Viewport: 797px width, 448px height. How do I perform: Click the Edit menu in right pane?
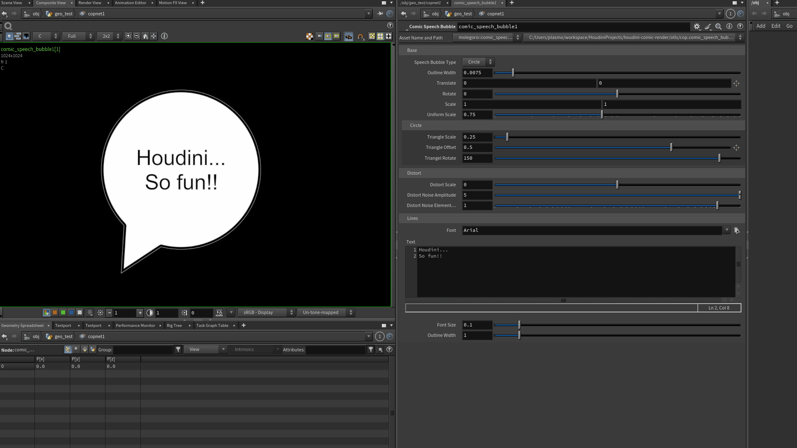[x=775, y=26]
